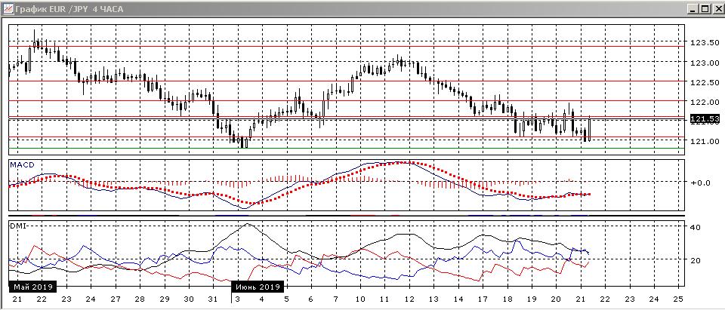The width and height of the screenshot is (725, 310).
Task: Click the 'Май 2019' month marker
Action: click(32, 287)
